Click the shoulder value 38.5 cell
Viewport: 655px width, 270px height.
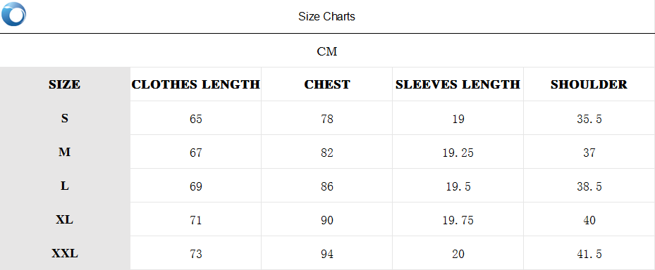tap(589, 186)
